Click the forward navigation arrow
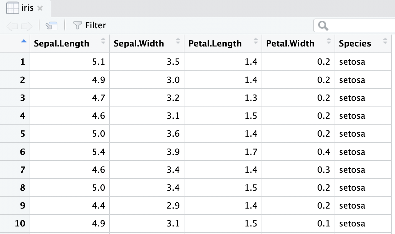Screen dimensions: 395x234 [x=27, y=26]
